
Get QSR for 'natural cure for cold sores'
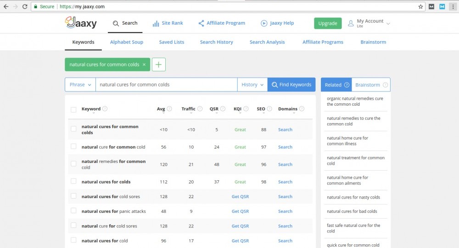pyautogui.click(x=240, y=226)
